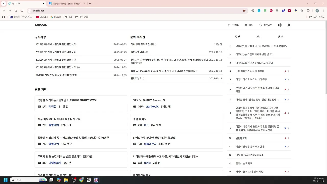Open rank 13 둘이서 솔로 캠프
The width and height of the screenshot is (327, 184).
[244, 163]
